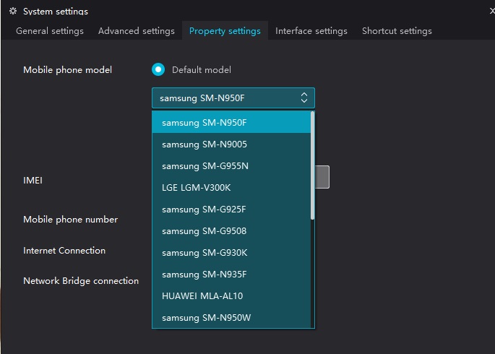This screenshot has width=495, height=354.
Task: Select the Default model radio button
Action: point(158,70)
